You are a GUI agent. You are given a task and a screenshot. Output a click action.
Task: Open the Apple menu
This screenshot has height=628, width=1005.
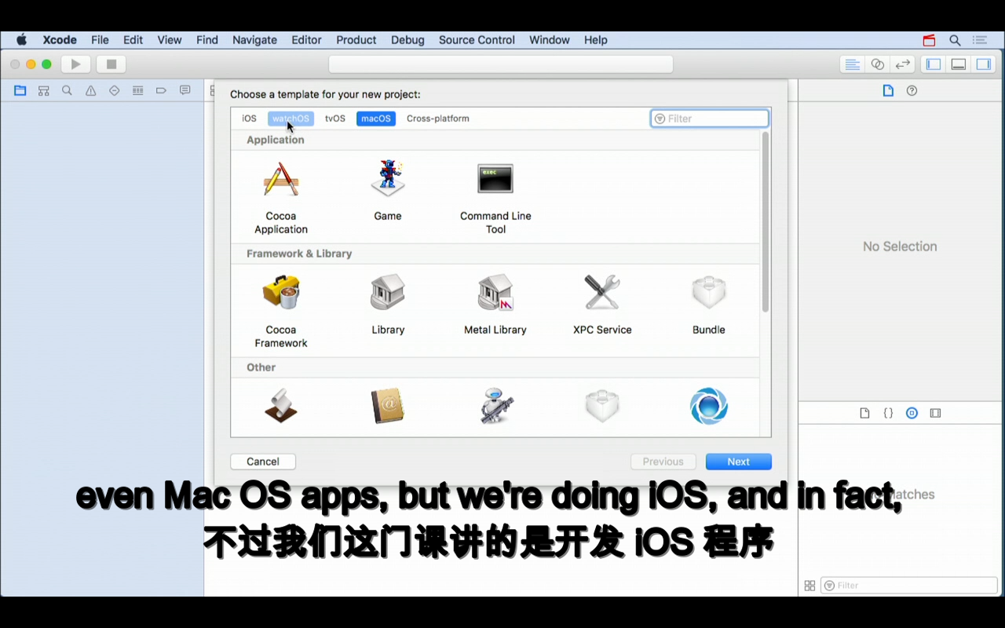click(22, 40)
